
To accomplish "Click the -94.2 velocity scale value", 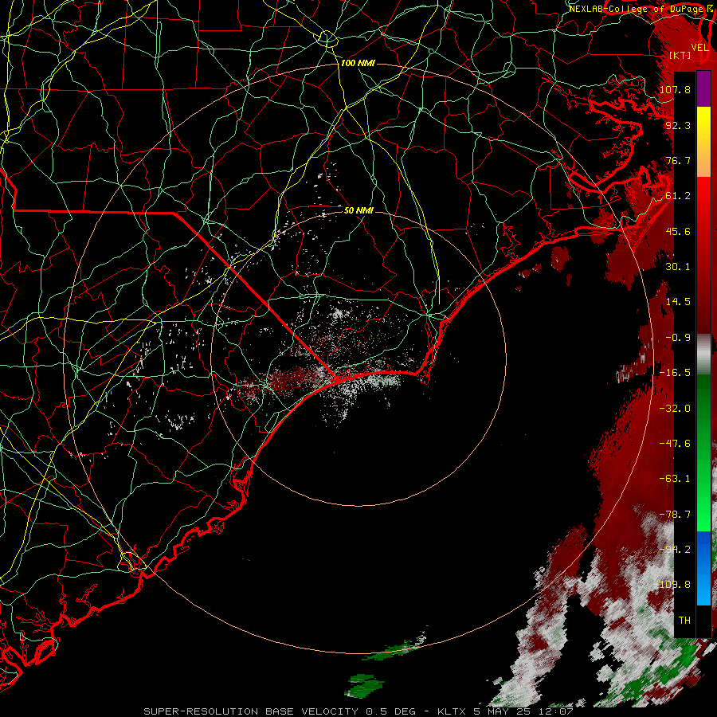I will tap(675, 550).
